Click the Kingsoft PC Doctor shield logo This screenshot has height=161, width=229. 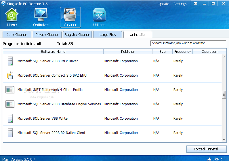(x=3, y=3)
